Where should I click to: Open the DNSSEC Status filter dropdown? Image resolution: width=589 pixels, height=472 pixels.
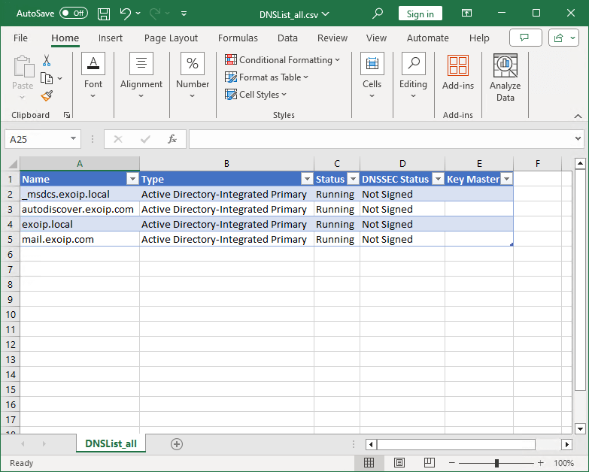[438, 179]
